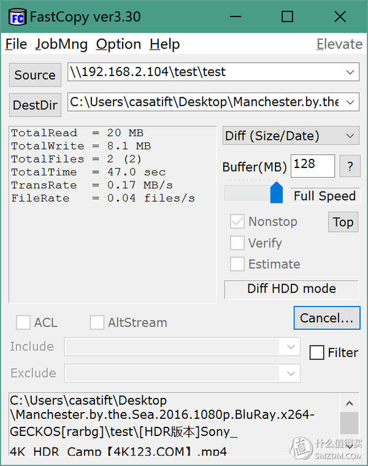368x466 pixels.
Task: Expand the DestDir path dropdown
Action: (x=350, y=102)
